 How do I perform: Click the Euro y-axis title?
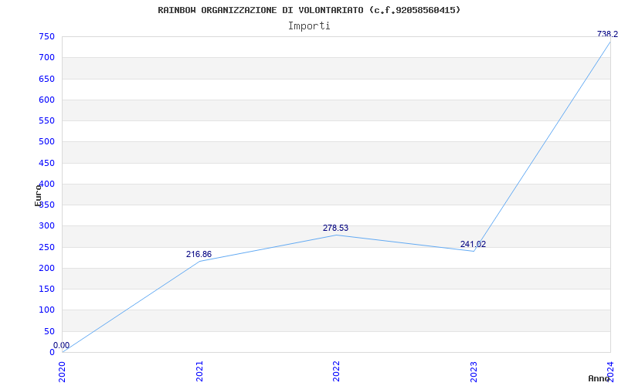(38, 195)
